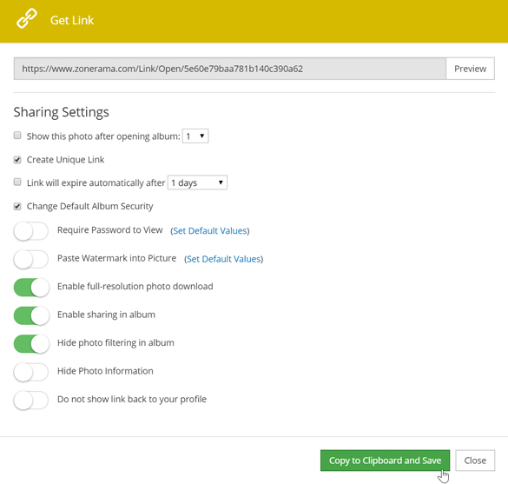Turn on Paste Watermark into Picture toggle
This screenshot has height=484, width=508.
(31, 259)
